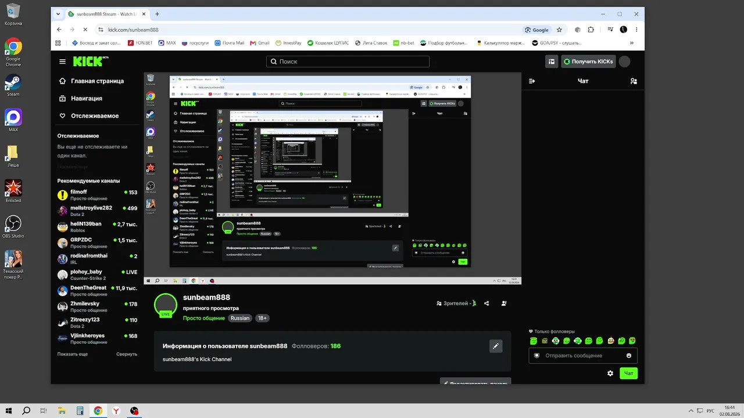Click Chrome icon in taskbar
Image resolution: width=744 pixels, height=418 pixels.
(98, 411)
